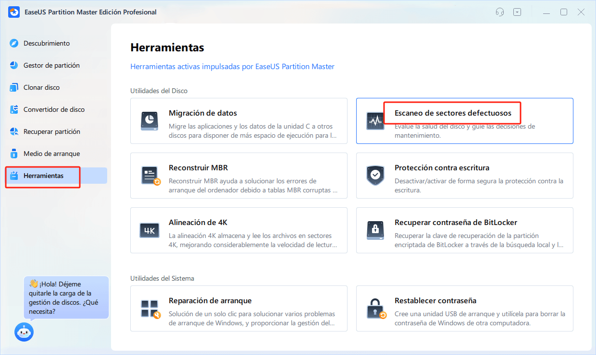
Task: Open the title bar dropdown menu icon
Action: coord(517,12)
